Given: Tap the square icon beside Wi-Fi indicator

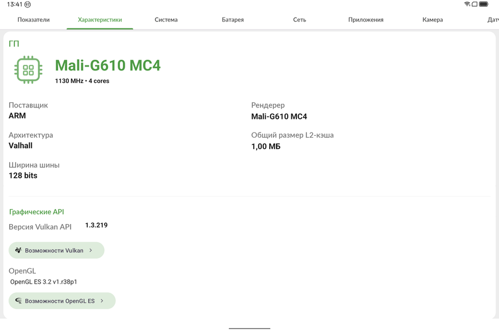Looking at the screenshot, I should [475, 4].
